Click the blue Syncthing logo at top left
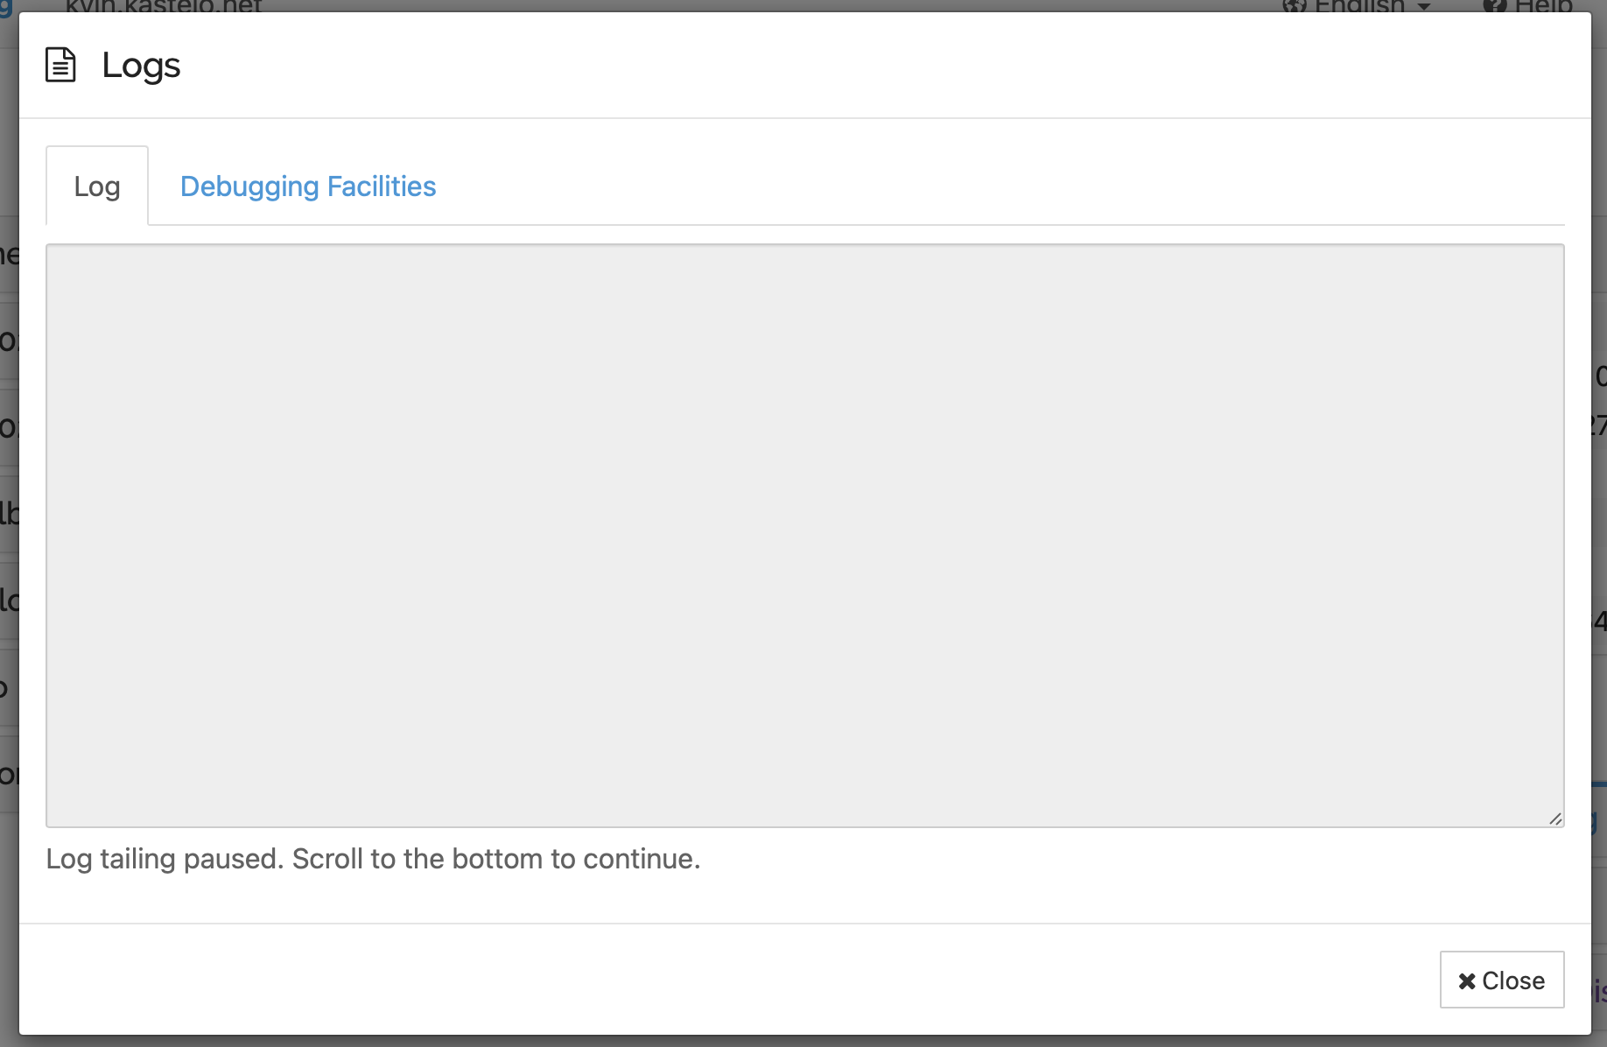This screenshot has height=1047, width=1607. point(5,7)
